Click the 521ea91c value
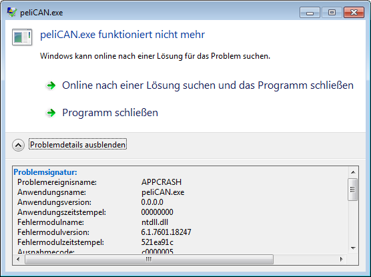Image resolution: width=371 pixels, height=277 pixels. [157, 242]
